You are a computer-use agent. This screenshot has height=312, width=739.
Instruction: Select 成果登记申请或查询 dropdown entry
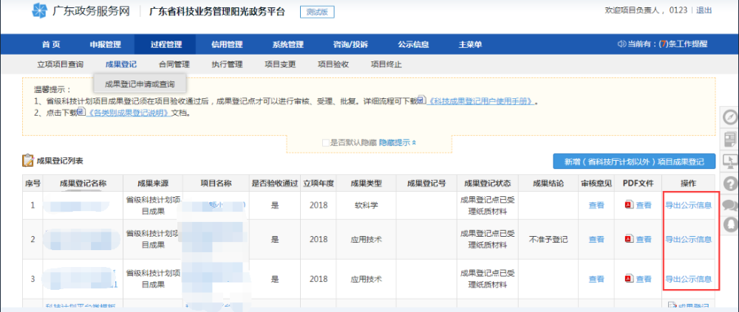[140, 83]
